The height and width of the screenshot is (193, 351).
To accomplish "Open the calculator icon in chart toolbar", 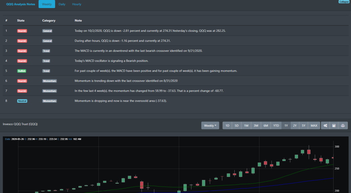I will pos(334,125).
